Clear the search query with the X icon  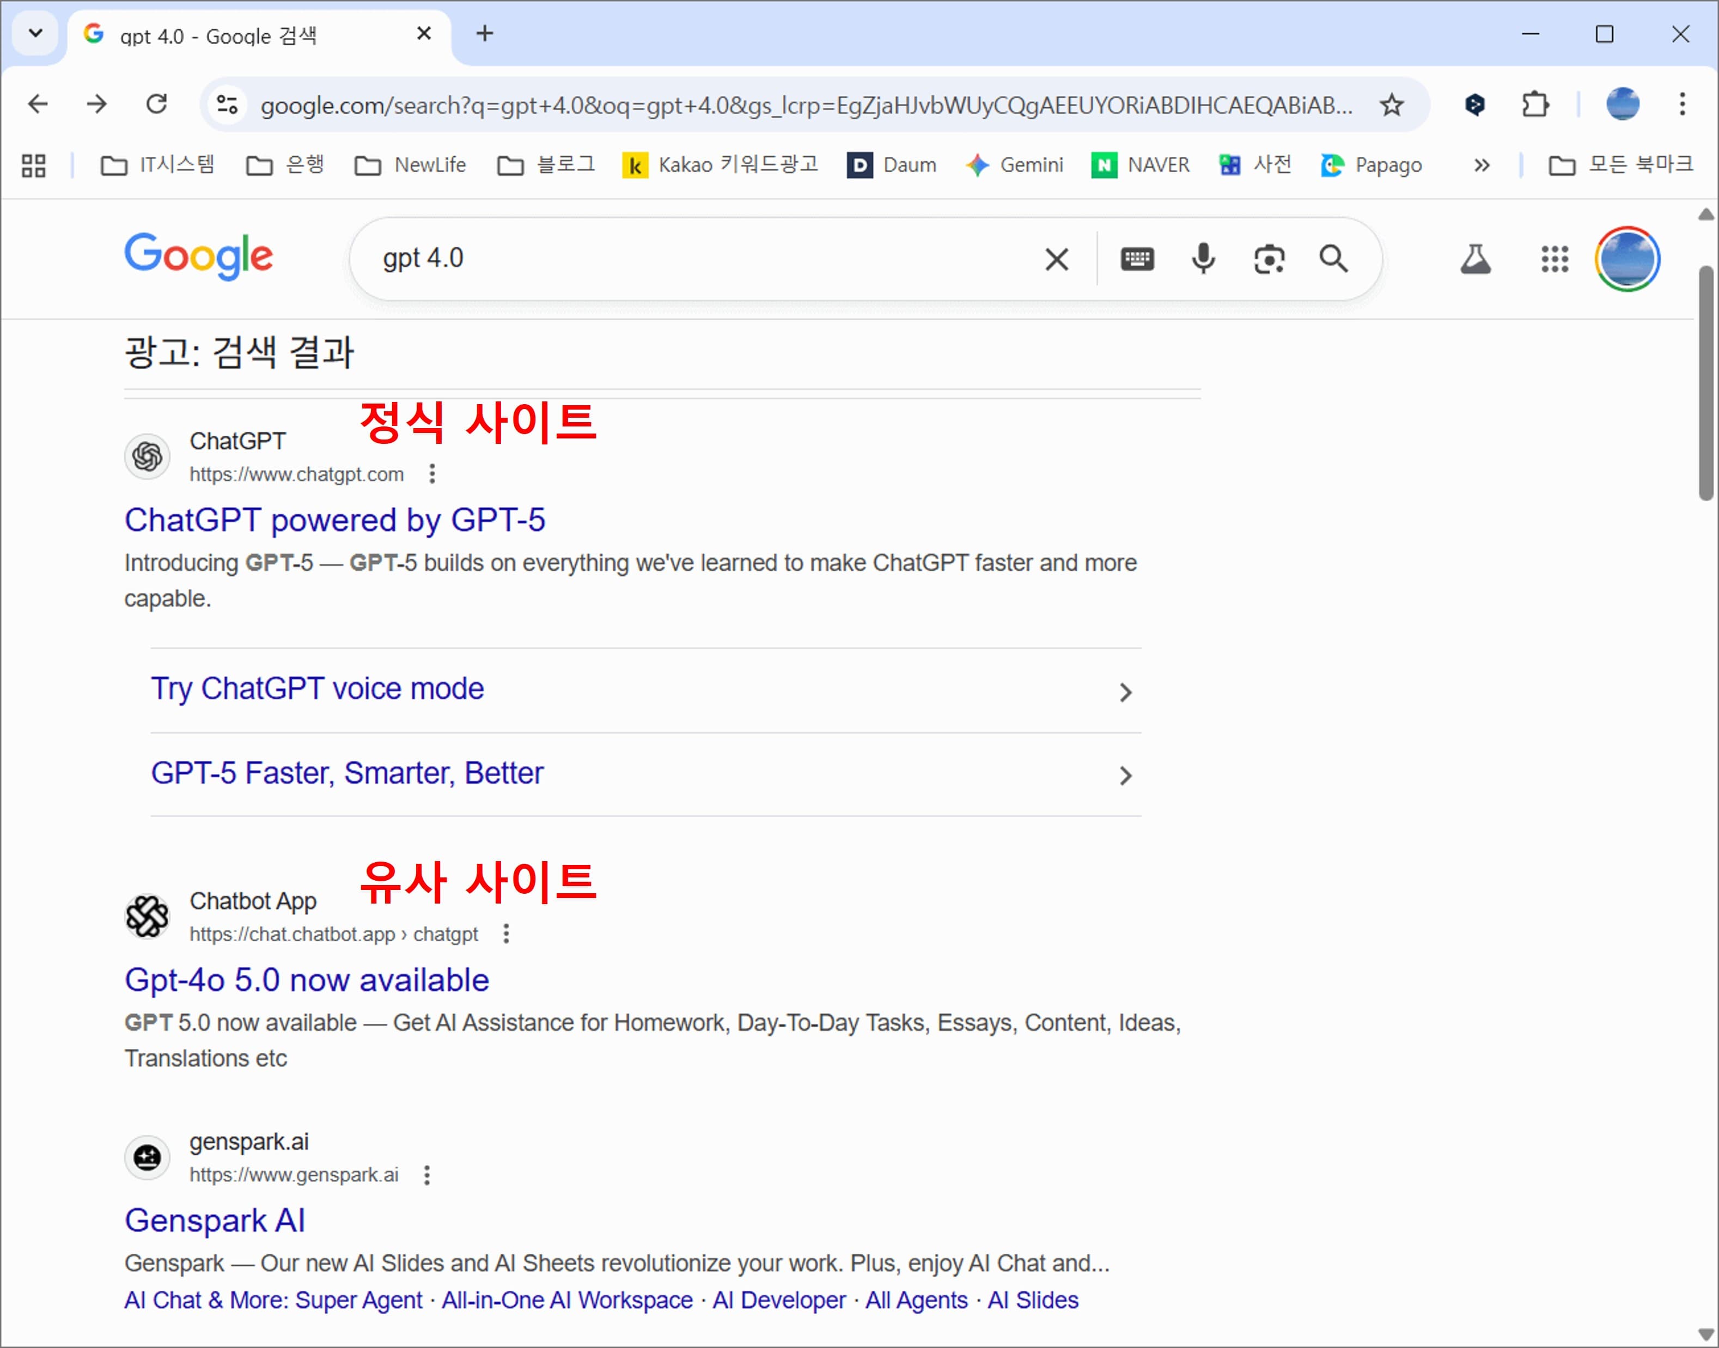[x=1056, y=258]
